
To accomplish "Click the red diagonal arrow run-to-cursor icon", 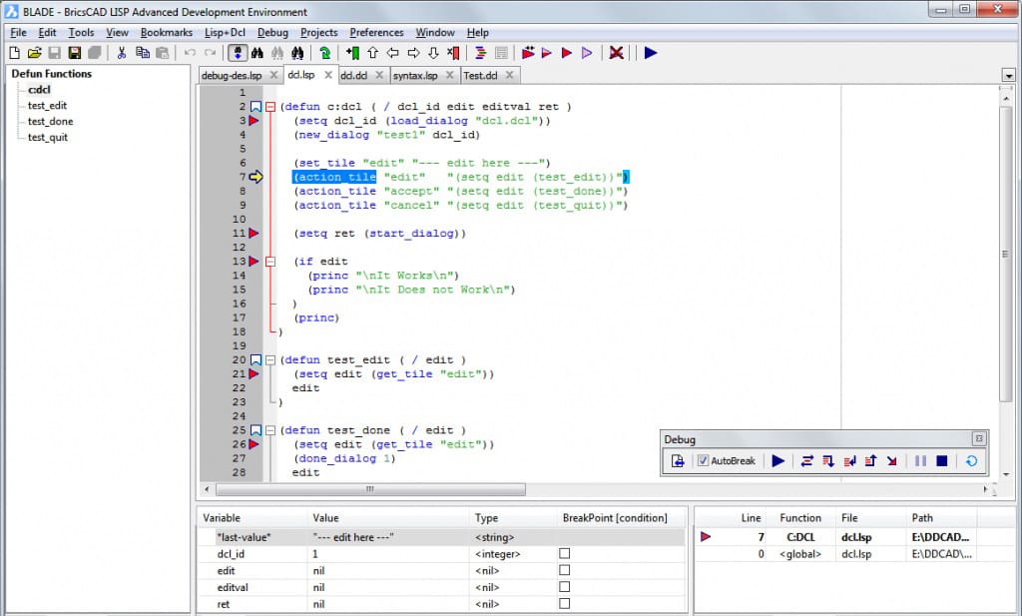I will click(x=891, y=461).
